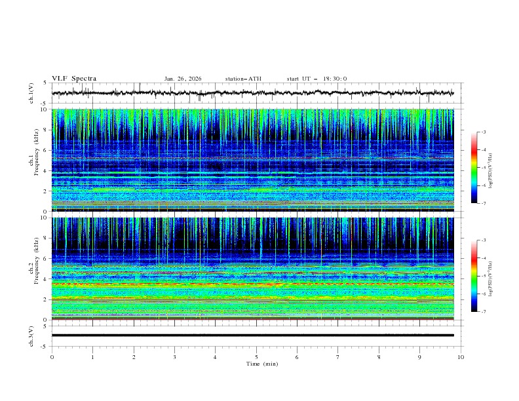Click the '-7' label on ch.2 color scale
This screenshot has width=519, height=401.
(483, 312)
